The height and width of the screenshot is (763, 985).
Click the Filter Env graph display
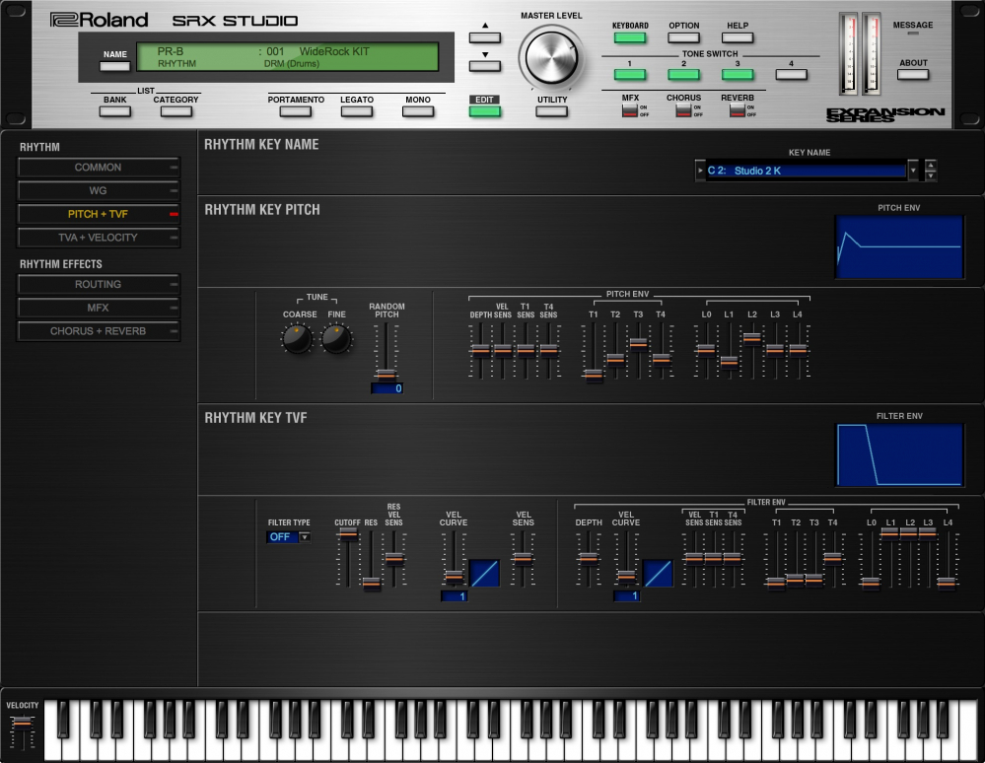coord(899,455)
